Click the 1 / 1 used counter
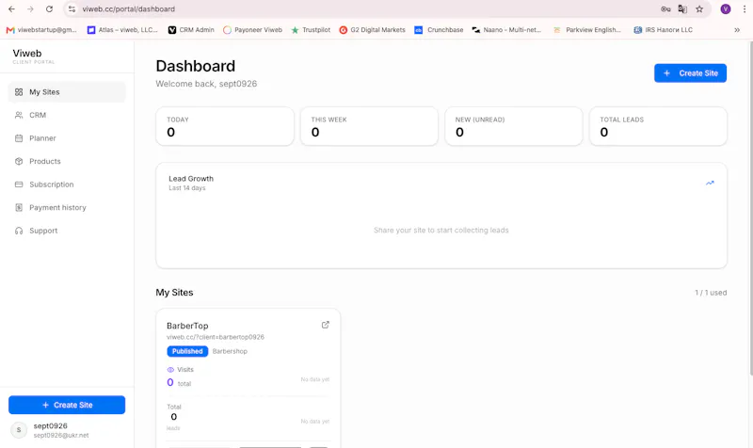The width and height of the screenshot is (753, 448). coord(711,293)
